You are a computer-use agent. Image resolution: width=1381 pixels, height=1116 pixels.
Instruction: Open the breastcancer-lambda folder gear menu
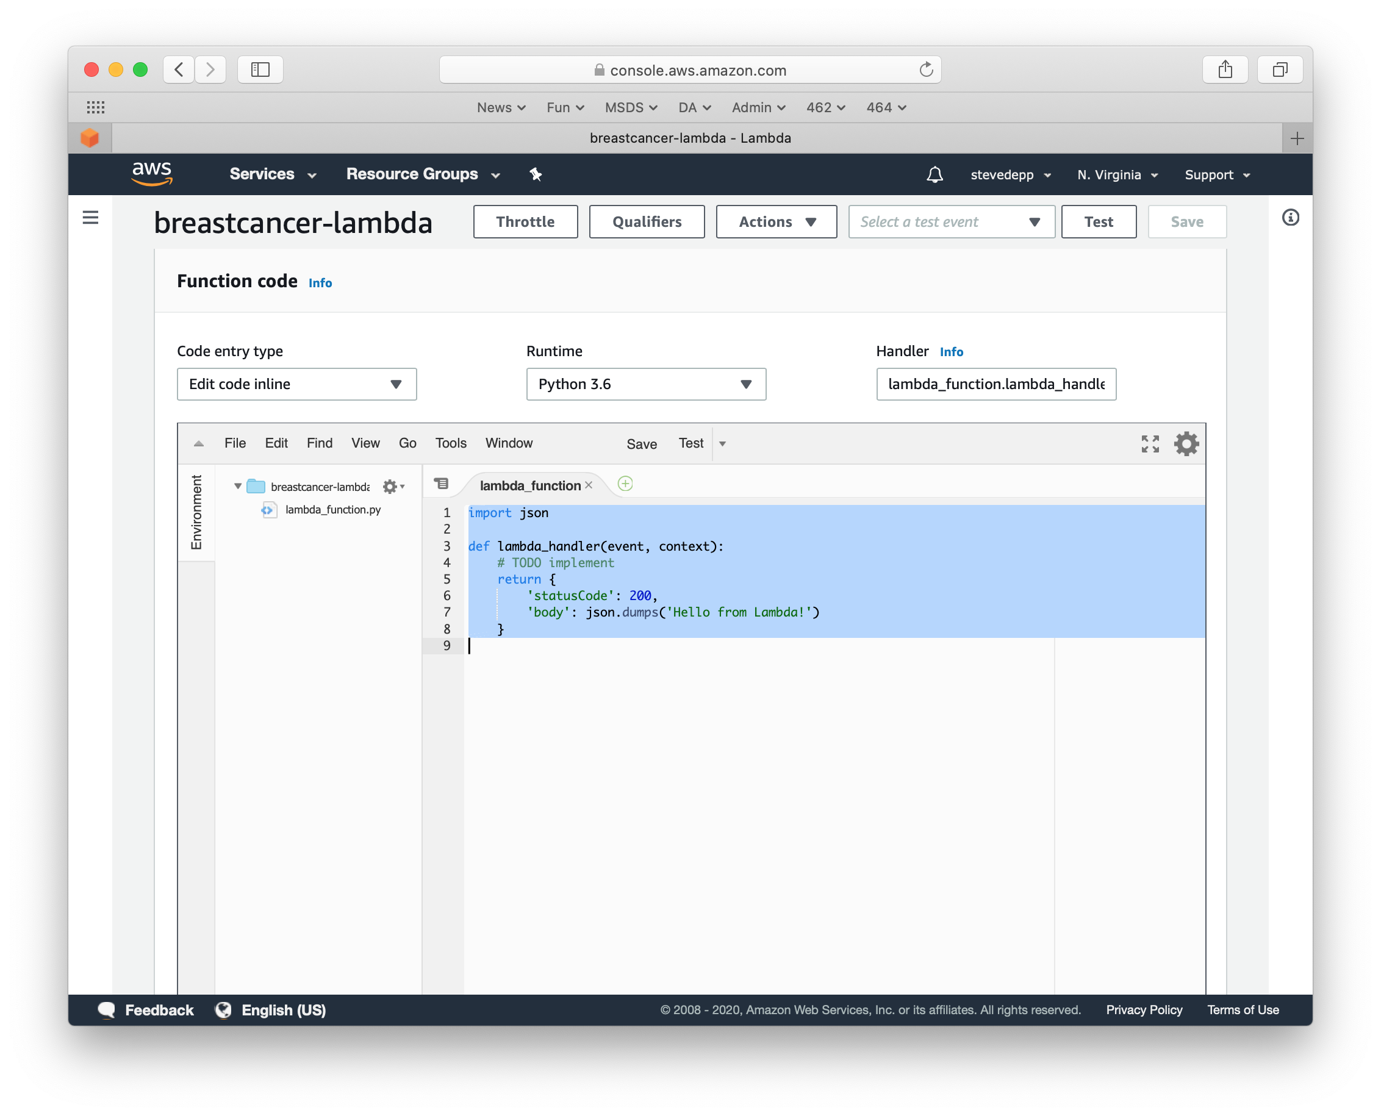pos(392,487)
